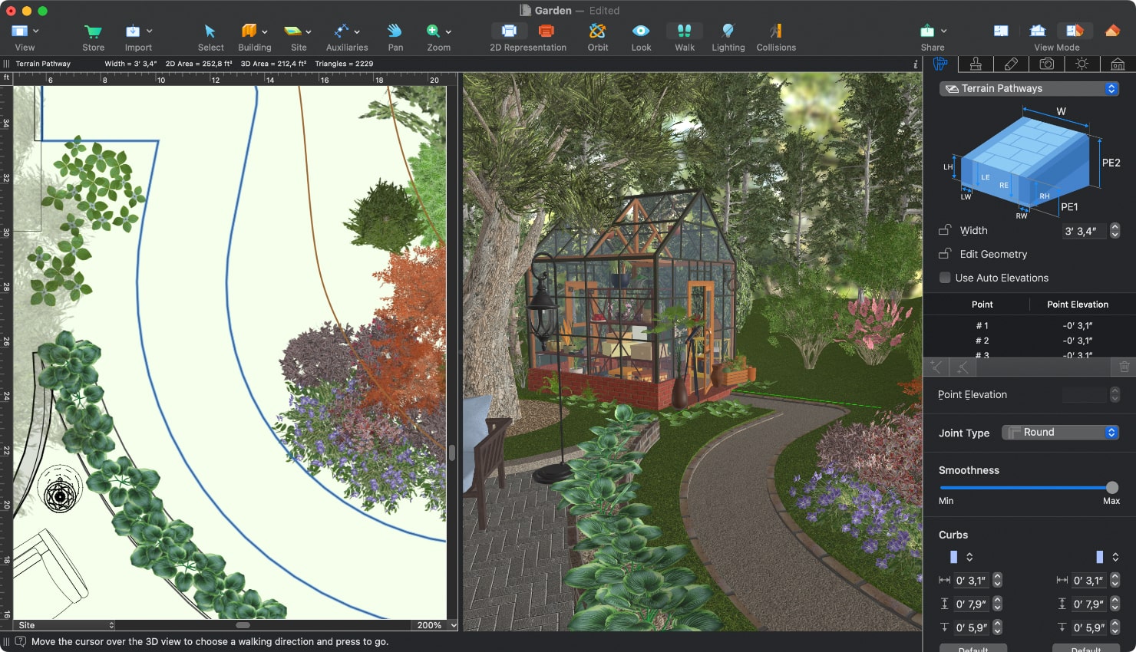The width and height of the screenshot is (1136, 652).
Task: Activate Walk navigation mode
Action: pos(685,31)
